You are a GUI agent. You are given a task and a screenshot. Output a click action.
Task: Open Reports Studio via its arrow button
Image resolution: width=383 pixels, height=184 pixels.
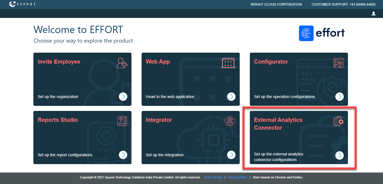(x=123, y=155)
